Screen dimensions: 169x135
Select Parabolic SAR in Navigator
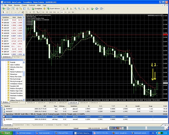point(14,86)
